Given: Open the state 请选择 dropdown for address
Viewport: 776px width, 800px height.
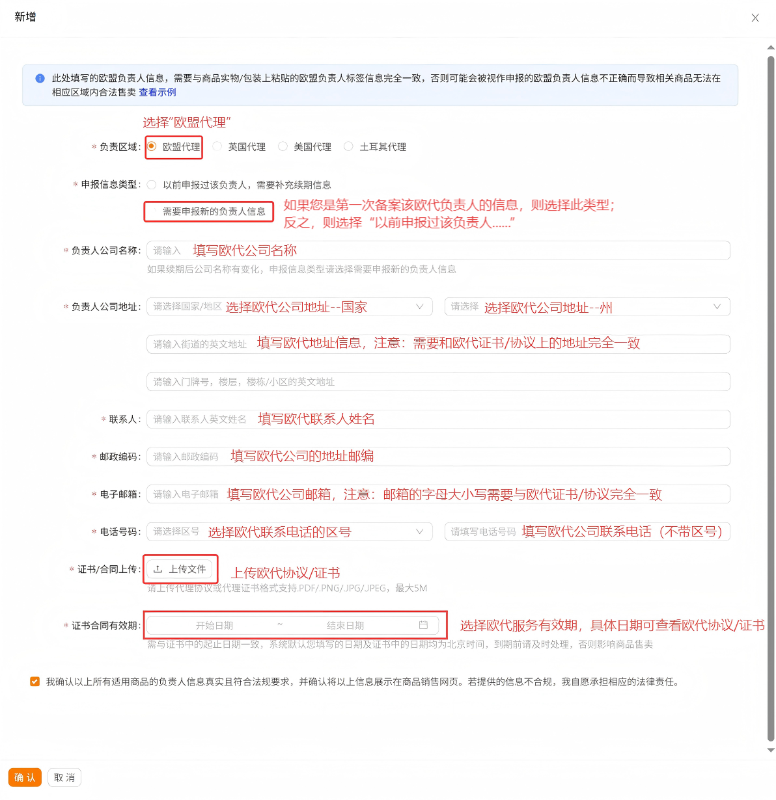Looking at the screenshot, I should pyautogui.click(x=587, y=306).
